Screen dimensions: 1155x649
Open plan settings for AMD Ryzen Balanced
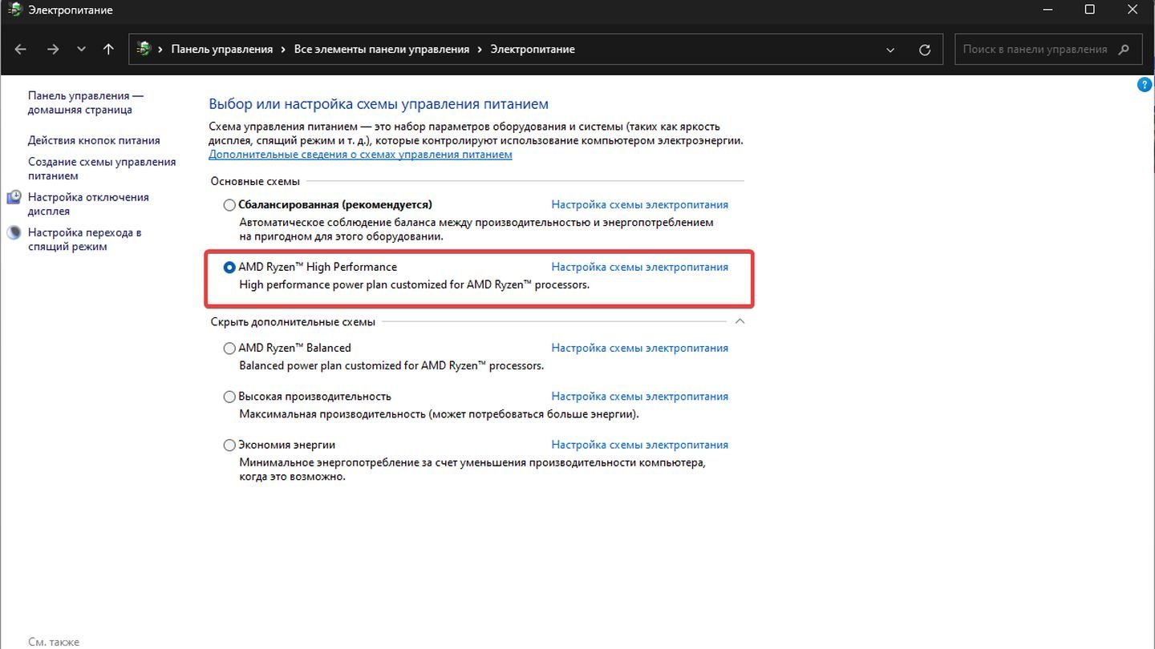[x=639, y=348]
